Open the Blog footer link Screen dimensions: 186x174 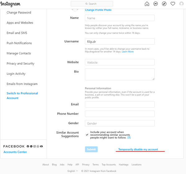click(x=54, y=164)
